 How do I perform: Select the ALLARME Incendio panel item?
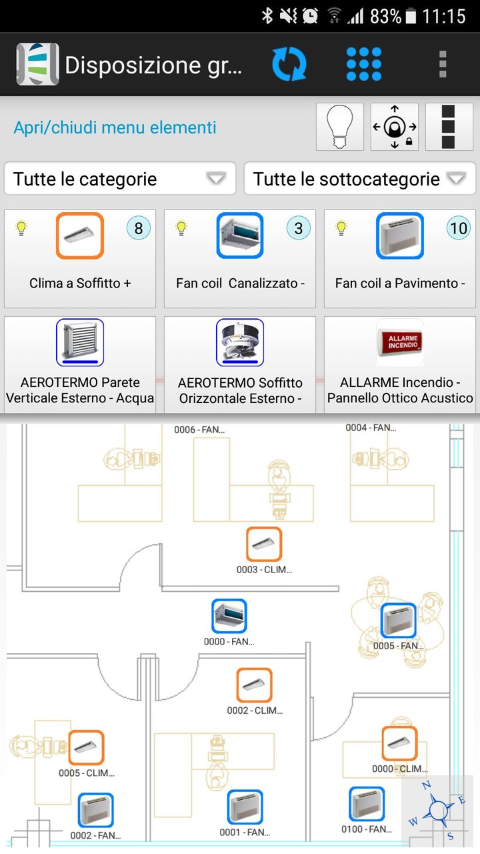(400, 364)
